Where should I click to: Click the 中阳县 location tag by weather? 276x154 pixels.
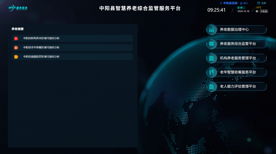point(264,11)
